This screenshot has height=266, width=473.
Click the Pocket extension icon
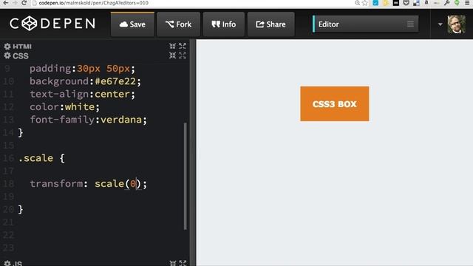point(406,3)
